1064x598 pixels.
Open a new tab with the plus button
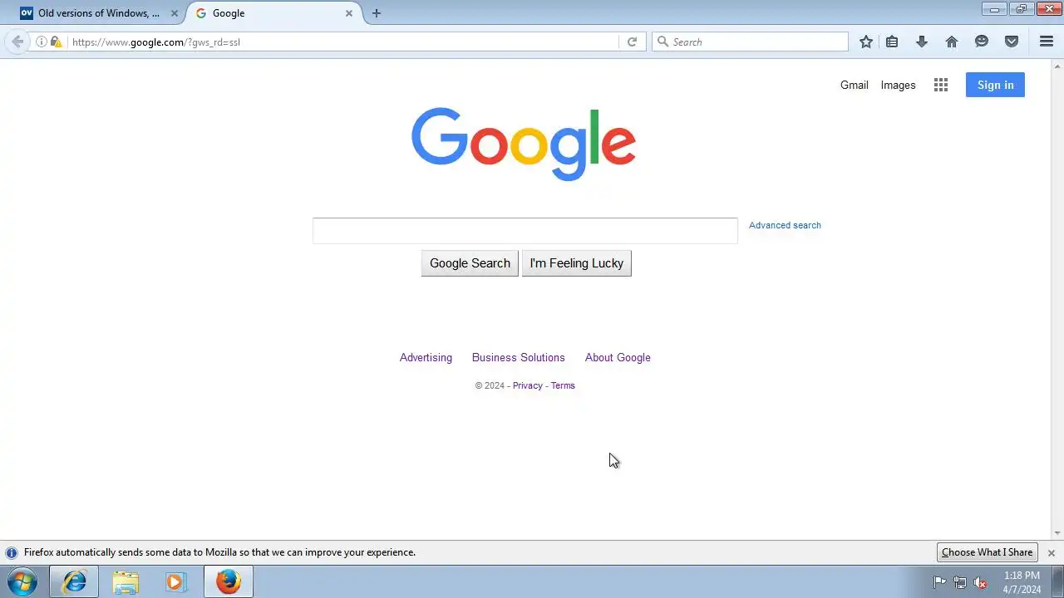coord(377,13)
